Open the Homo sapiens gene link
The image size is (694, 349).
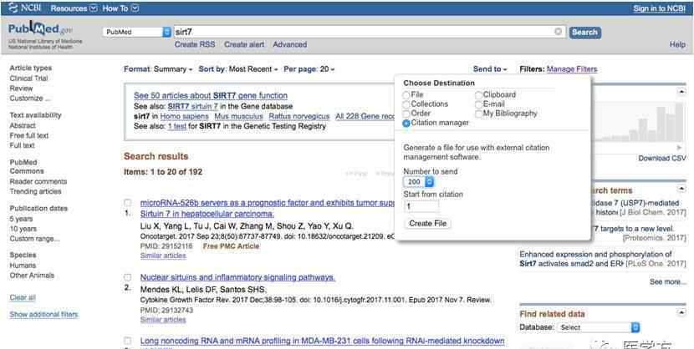click(x=184, y=117)
